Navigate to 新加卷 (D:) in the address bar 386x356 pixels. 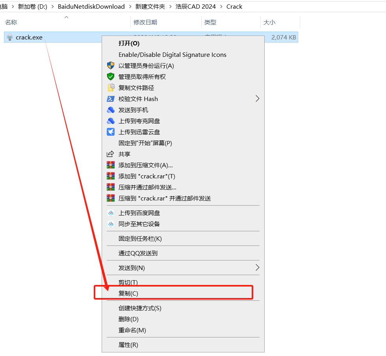tap(32, 7)
